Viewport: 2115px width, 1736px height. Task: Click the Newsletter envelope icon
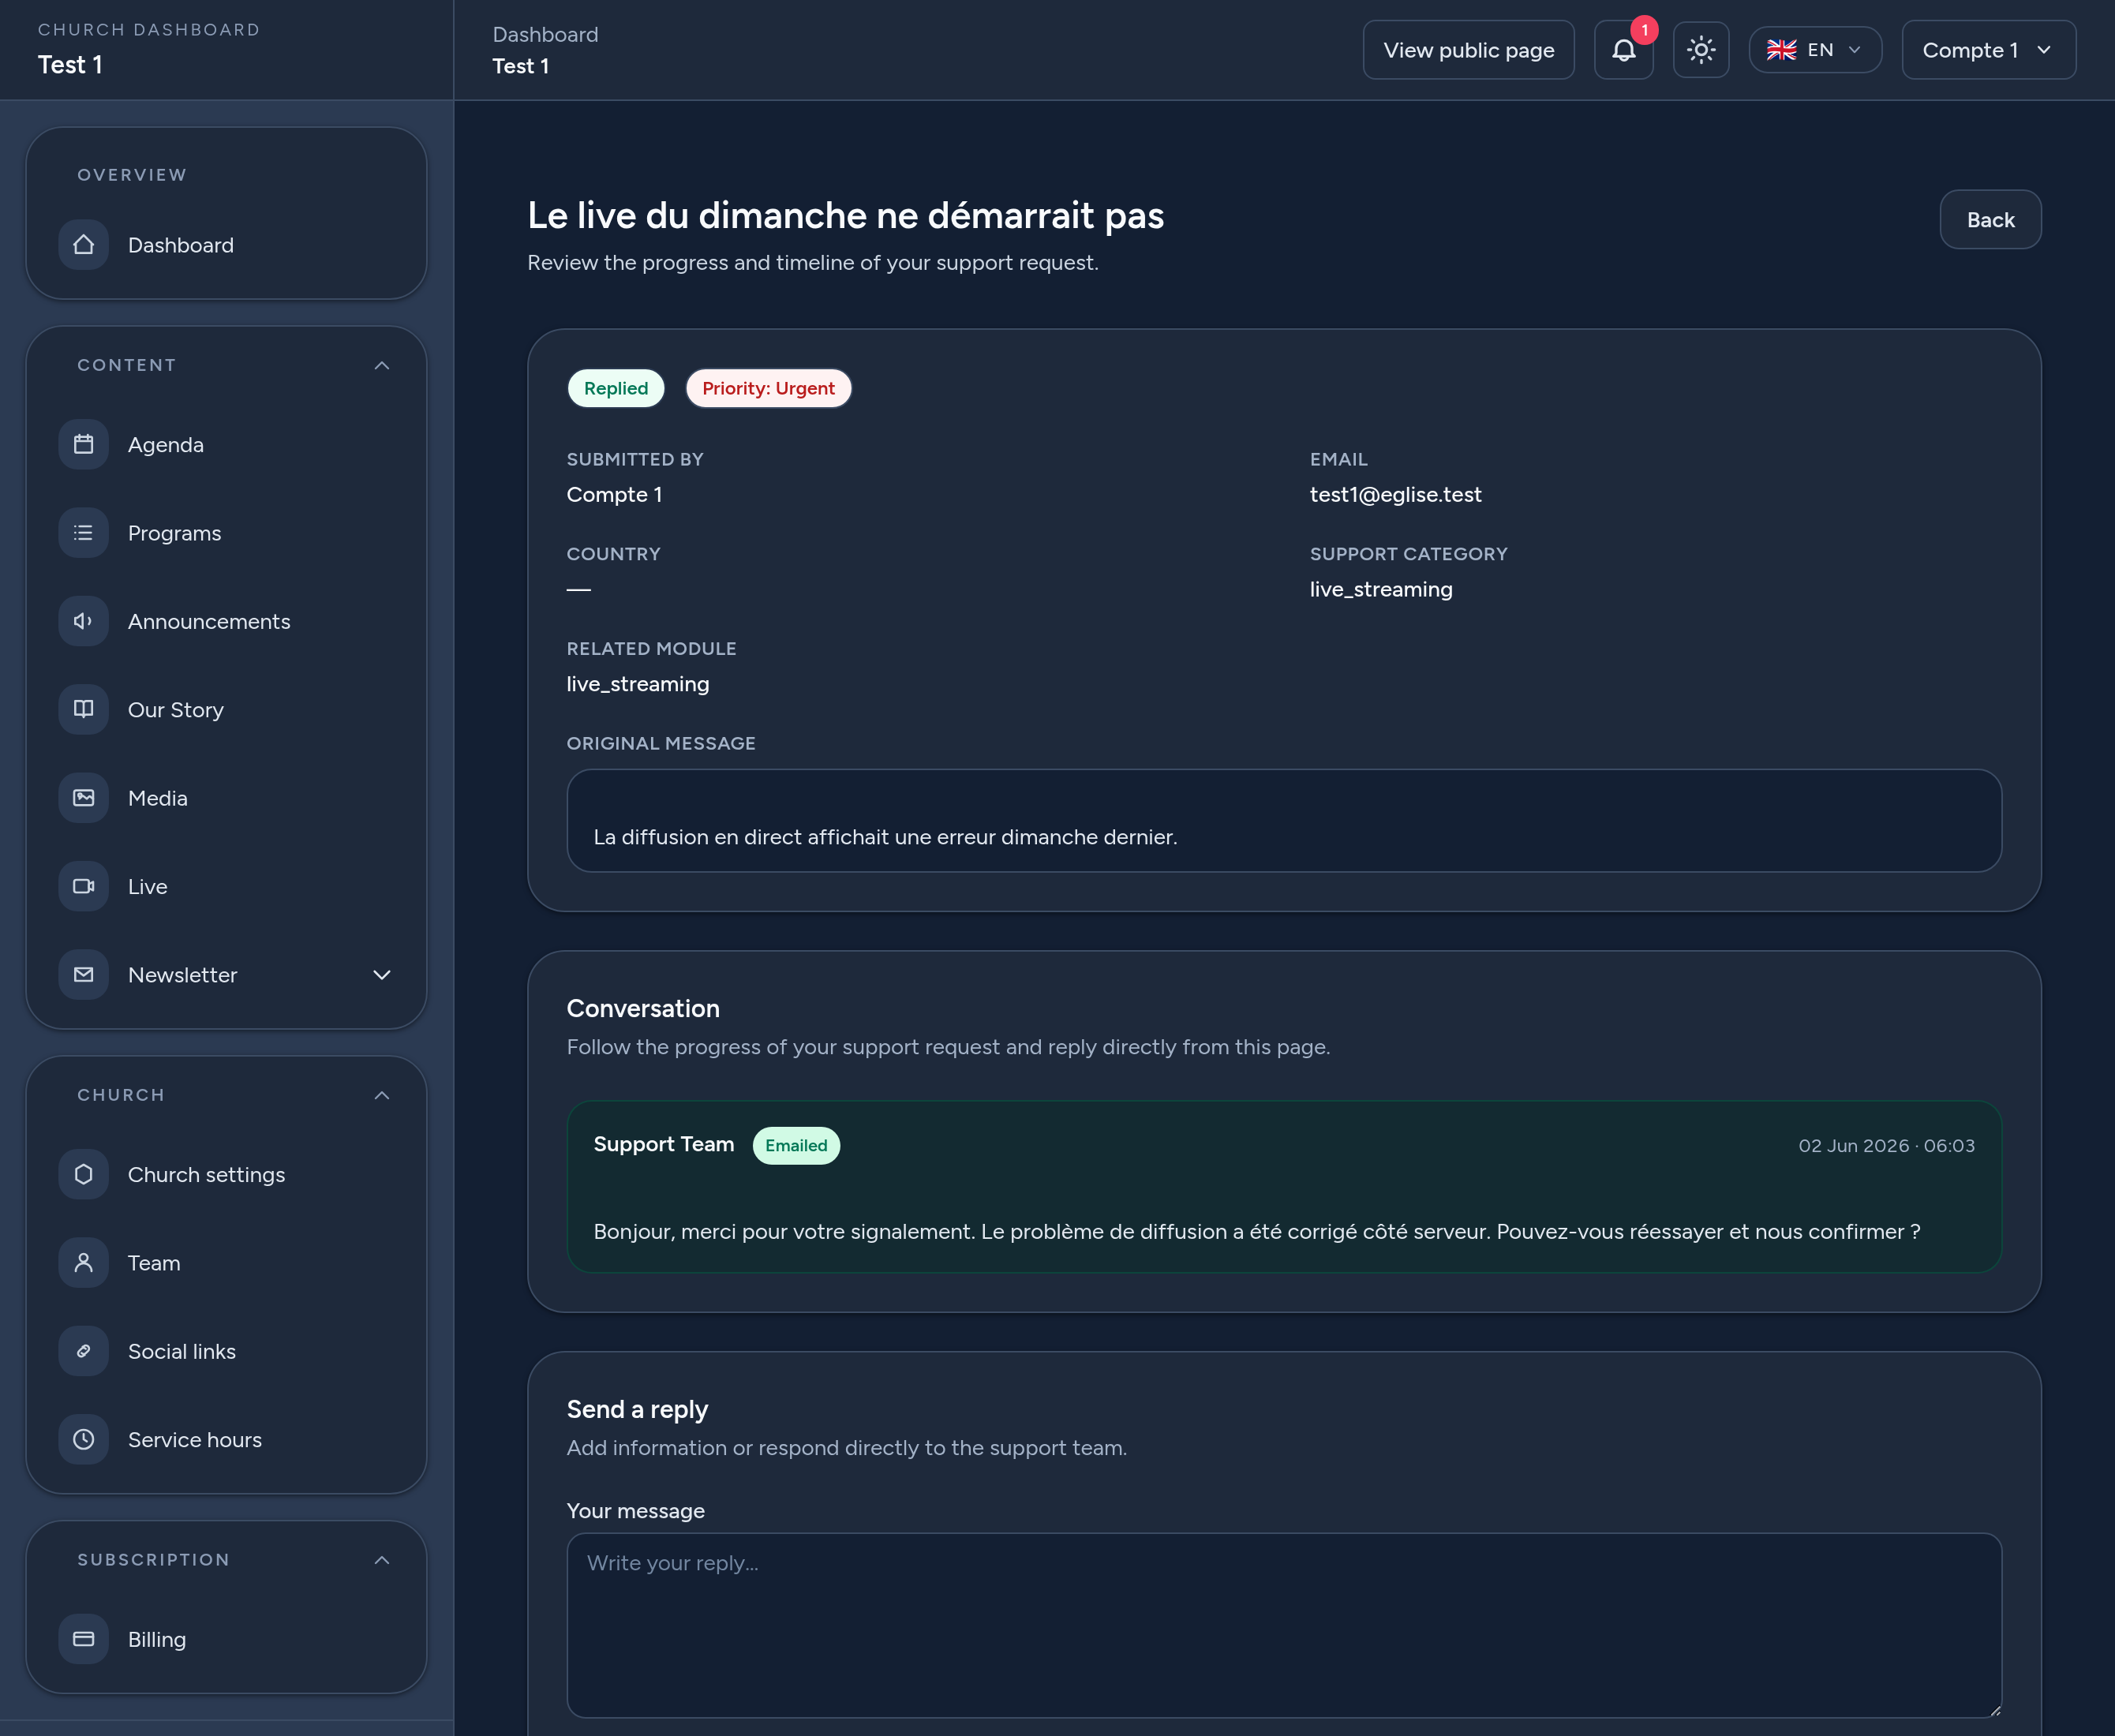84,975
